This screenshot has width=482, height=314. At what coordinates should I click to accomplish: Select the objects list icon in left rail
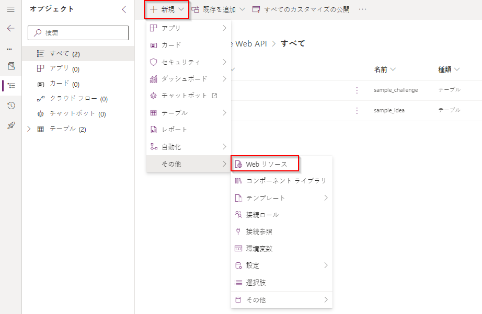pyautogui.click(x=12, y=85)
